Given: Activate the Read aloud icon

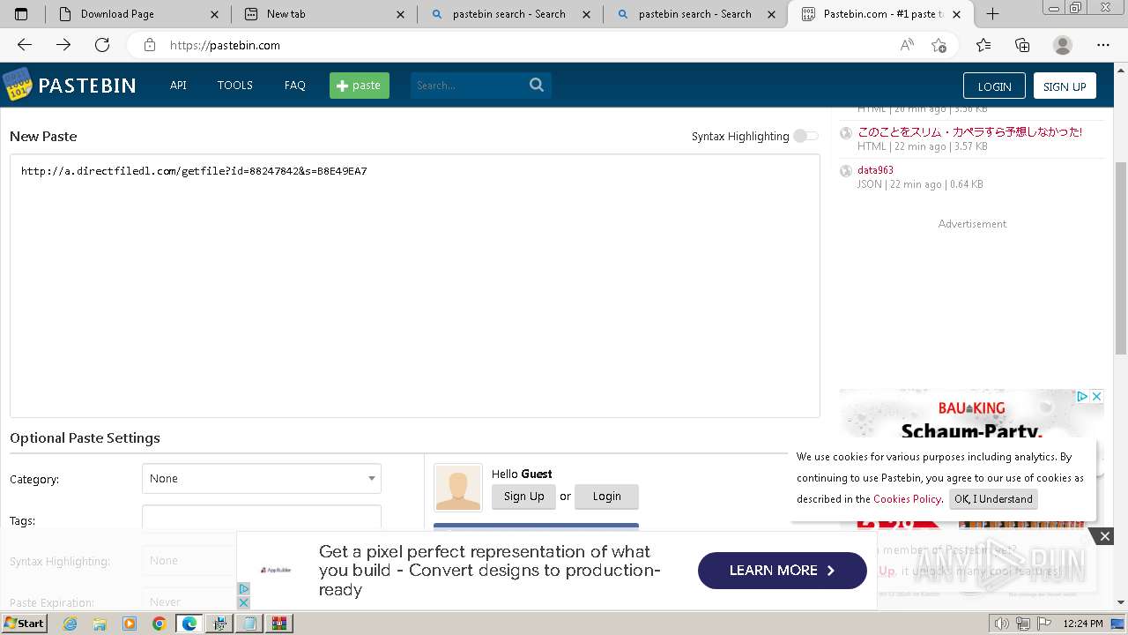Looking at the screenshot, I should (907, 45).
